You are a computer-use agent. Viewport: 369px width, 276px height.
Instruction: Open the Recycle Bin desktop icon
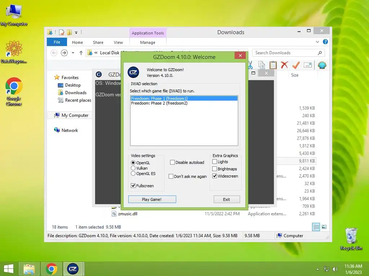pos(351,239)
